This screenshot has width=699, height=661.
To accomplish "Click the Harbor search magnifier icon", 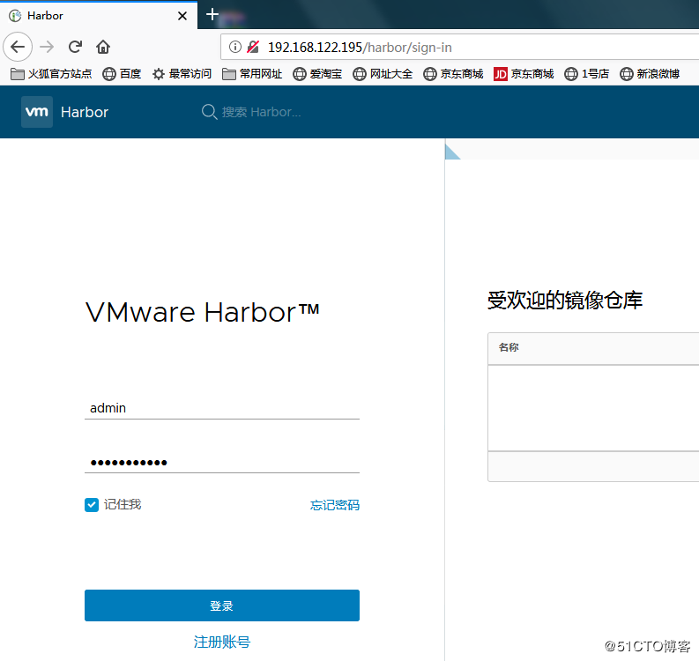I will tap(209, 112).
